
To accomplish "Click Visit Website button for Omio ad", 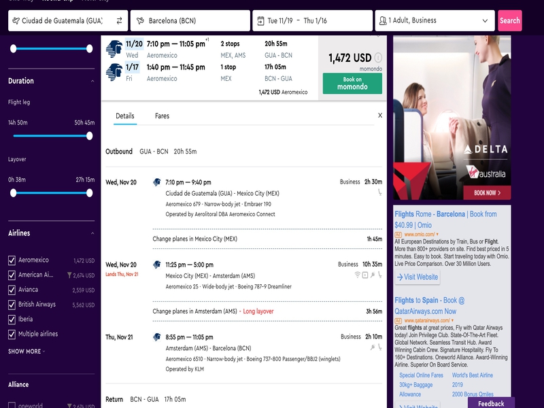I will [418, 277].
